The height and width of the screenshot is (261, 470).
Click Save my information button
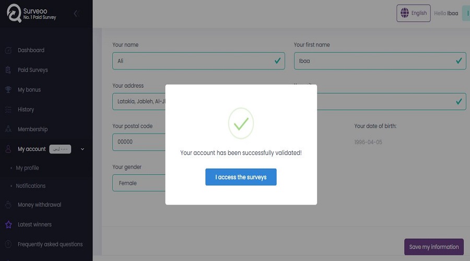tap(433, 247)
